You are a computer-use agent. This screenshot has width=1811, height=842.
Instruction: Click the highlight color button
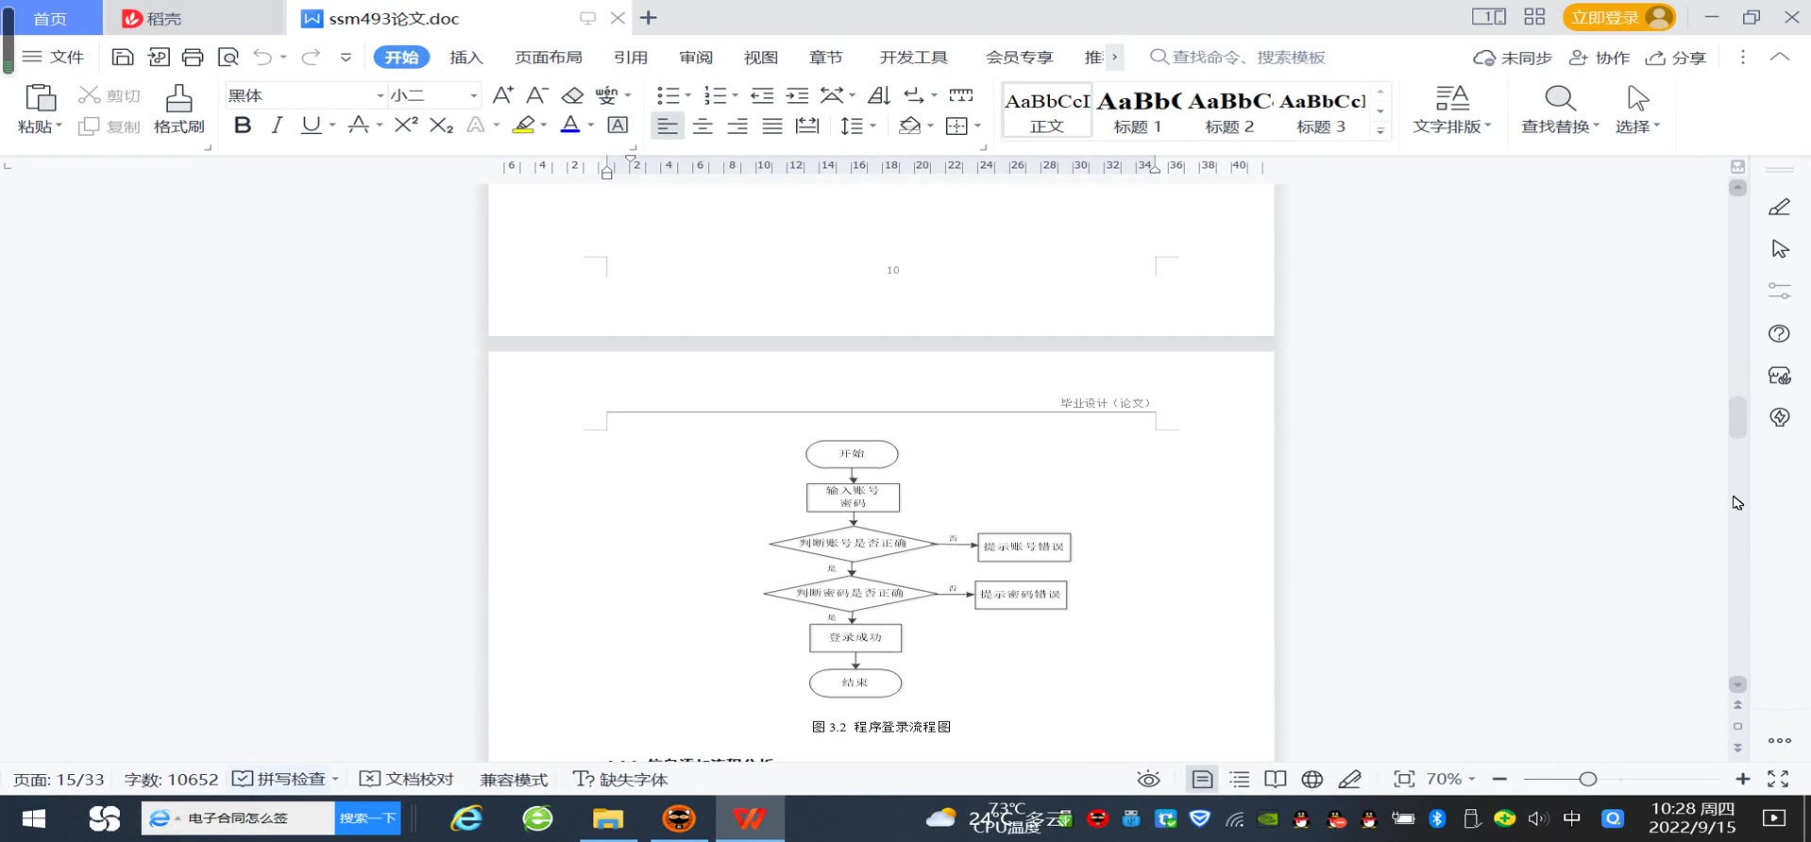click(524, 126)
